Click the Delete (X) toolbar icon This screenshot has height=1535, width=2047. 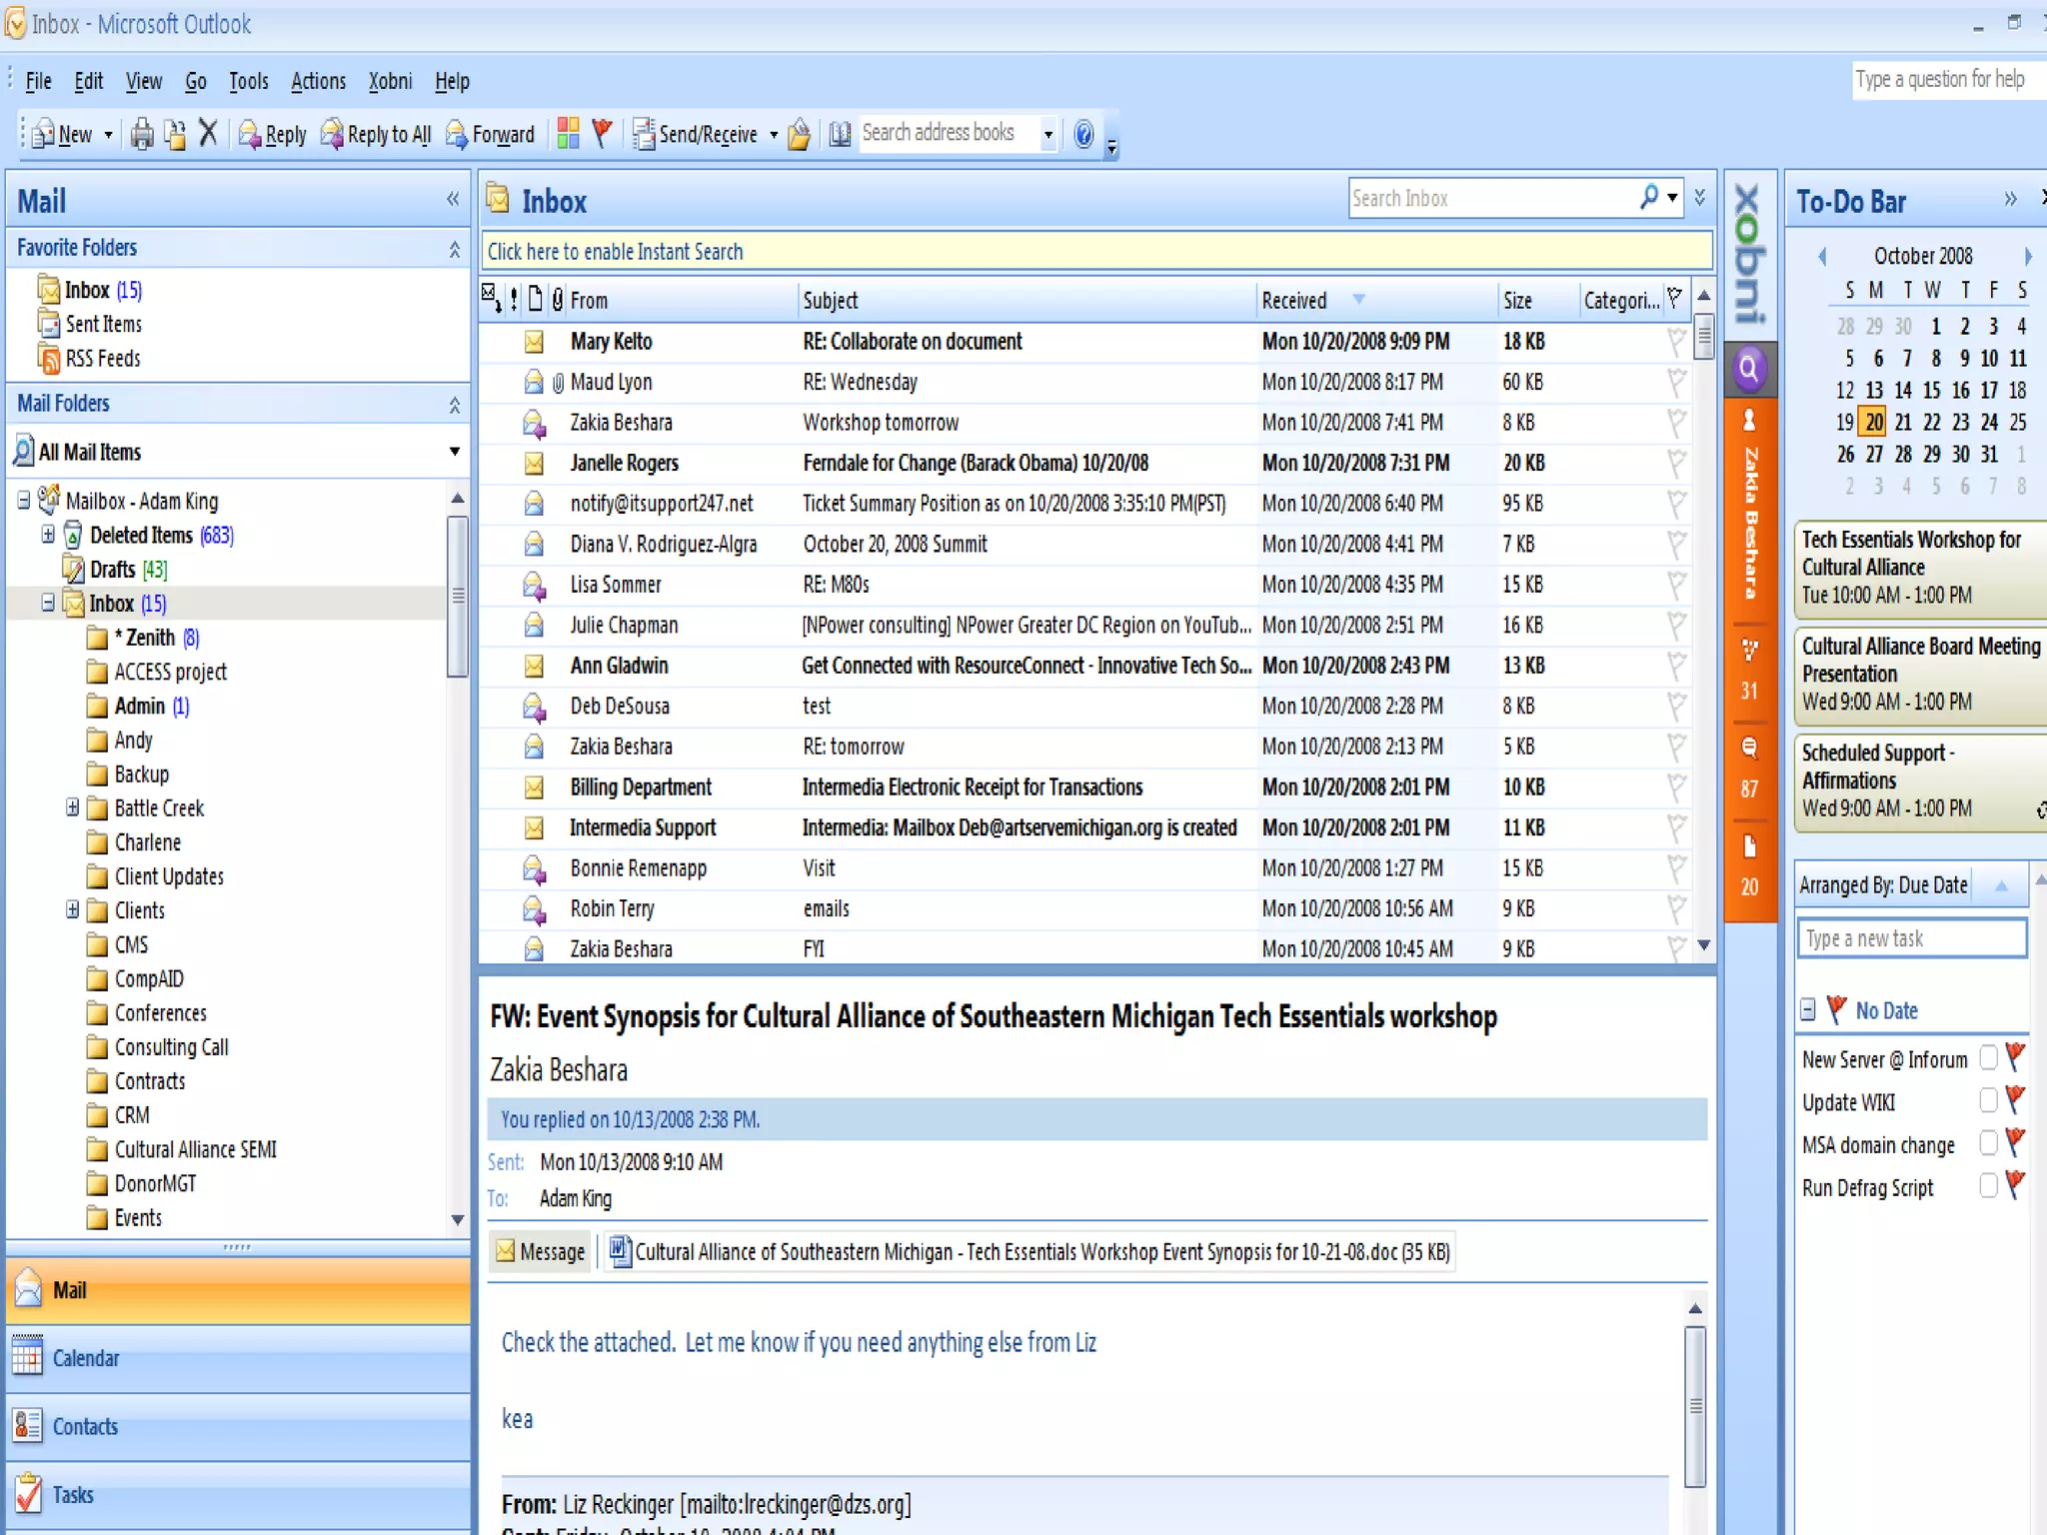pyautogui.click(x=208, y=133)
